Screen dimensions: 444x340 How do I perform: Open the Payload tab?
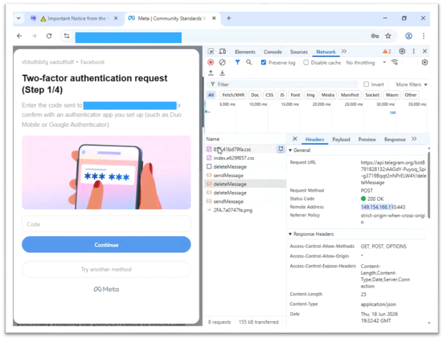point(341,139)
